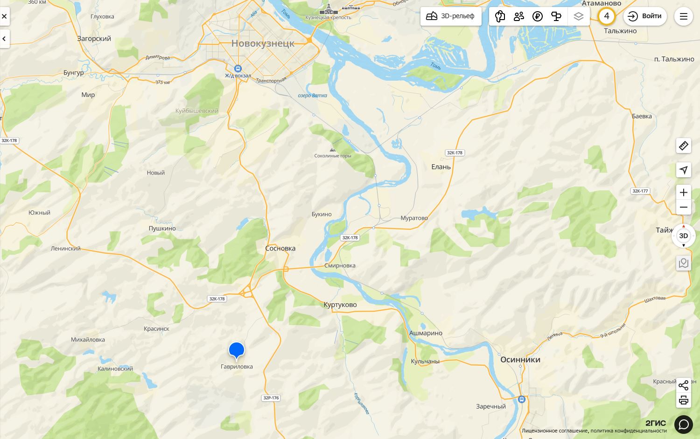Screen dimensions: 700x439
Task: Open the hamburger main menu
Action: point(683,16)
